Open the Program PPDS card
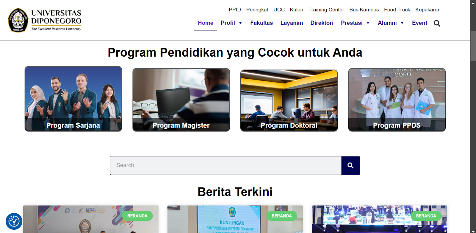 pyautogui.click(x=397, y=100)
